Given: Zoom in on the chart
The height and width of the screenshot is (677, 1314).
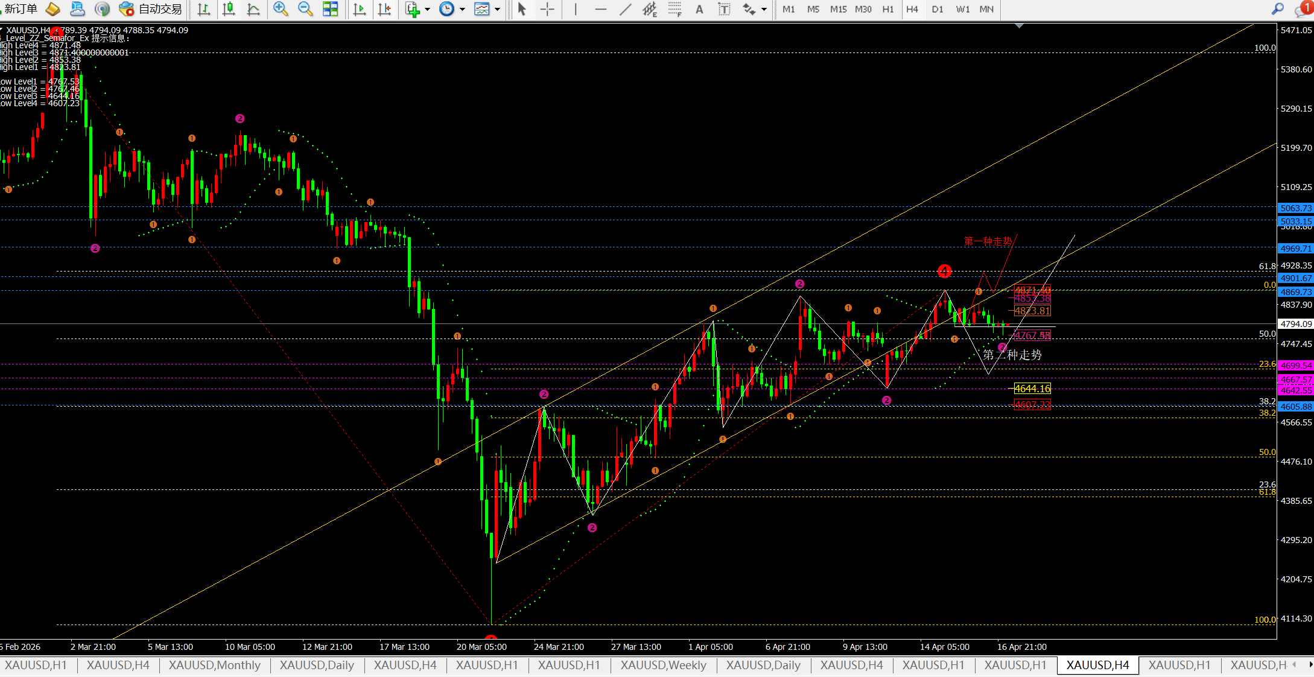Looking at the screenshot, I should click(x=280, y=9).
